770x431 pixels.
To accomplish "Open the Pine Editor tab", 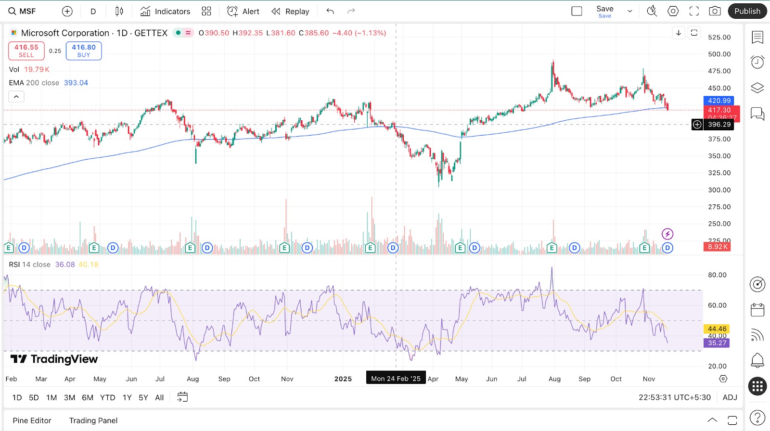I will (32, 420).
